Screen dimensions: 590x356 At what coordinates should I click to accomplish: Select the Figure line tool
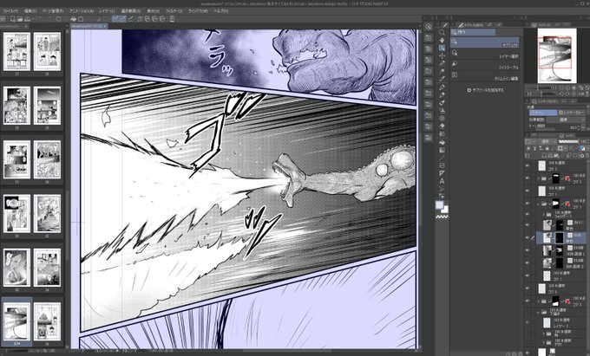[x=442, y=158]
